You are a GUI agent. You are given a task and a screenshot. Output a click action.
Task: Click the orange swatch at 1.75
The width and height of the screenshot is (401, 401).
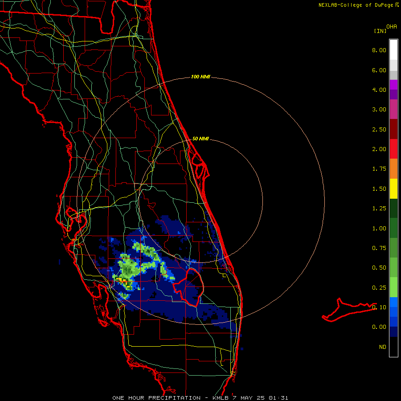click(393, 169)
